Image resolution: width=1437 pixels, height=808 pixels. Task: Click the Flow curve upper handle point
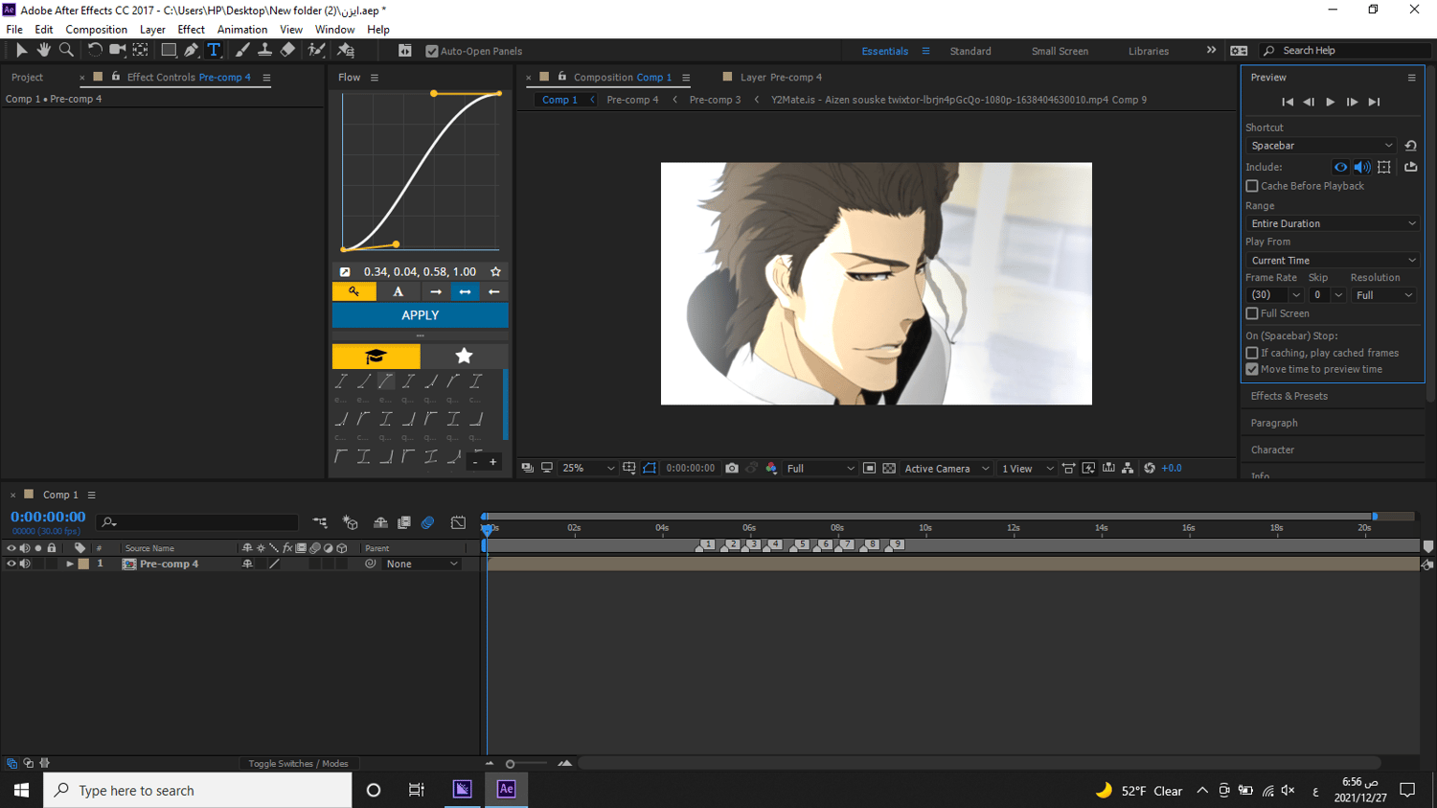[434, 93]
